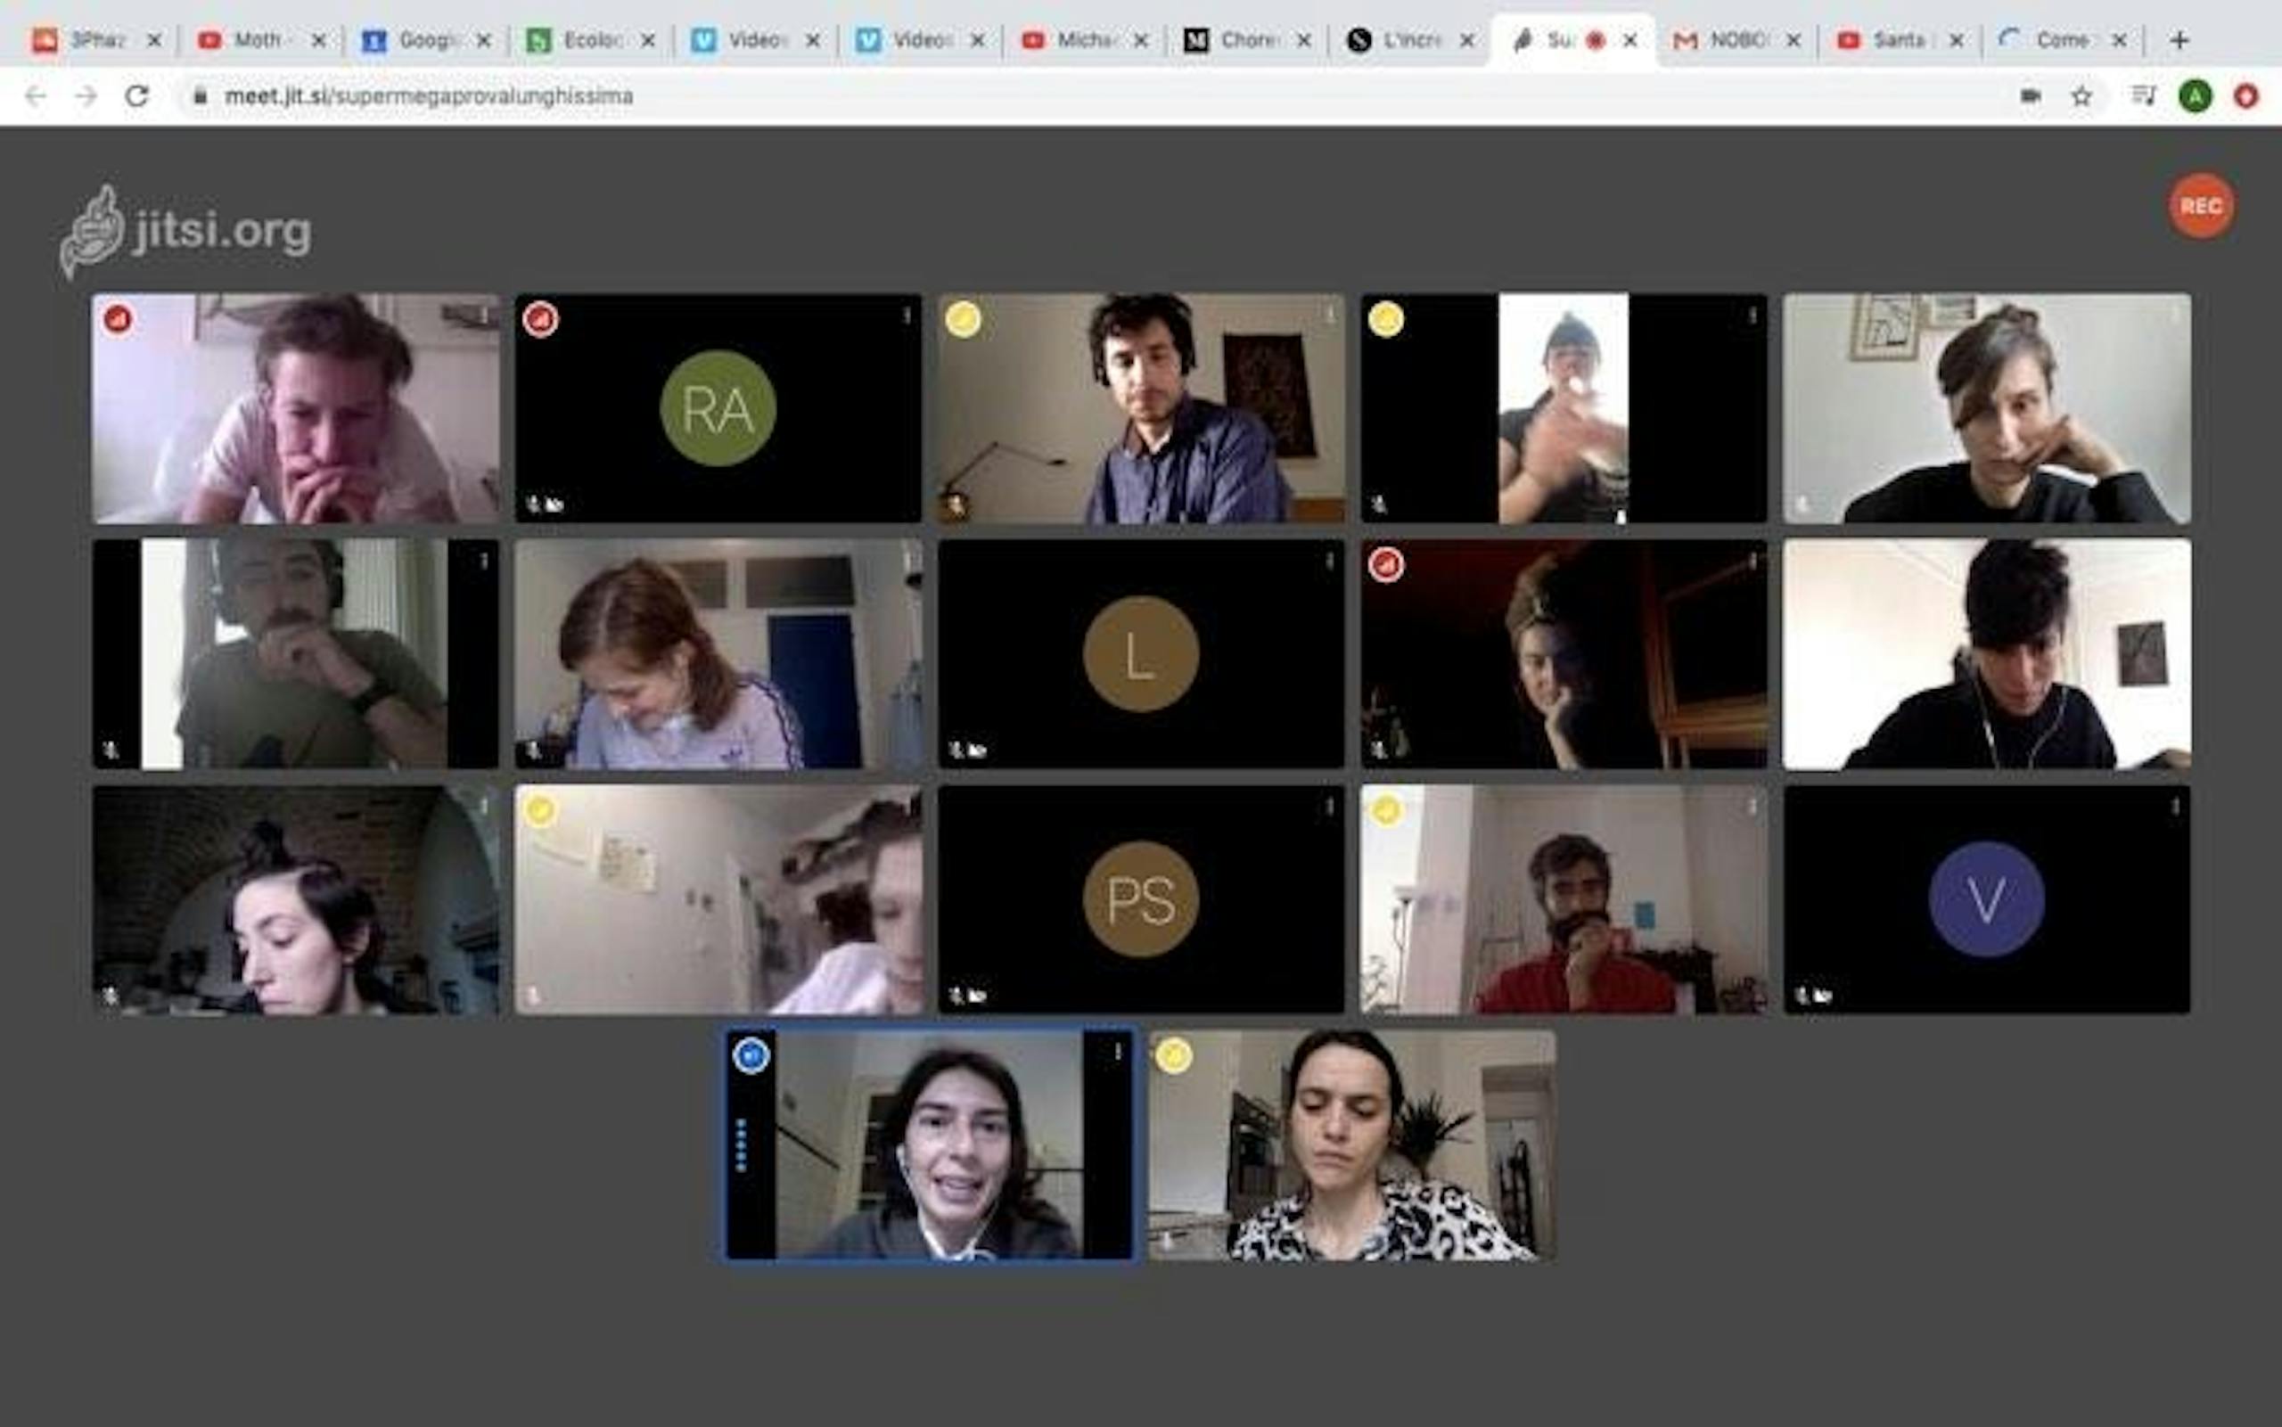Viewport: 2282px width, 1427px height.
Task: Click the jitsi.org watermark logo
Action: [187, 231]
